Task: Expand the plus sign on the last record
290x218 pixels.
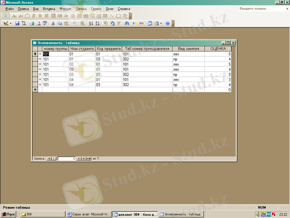Action: (x=40, y=84)
